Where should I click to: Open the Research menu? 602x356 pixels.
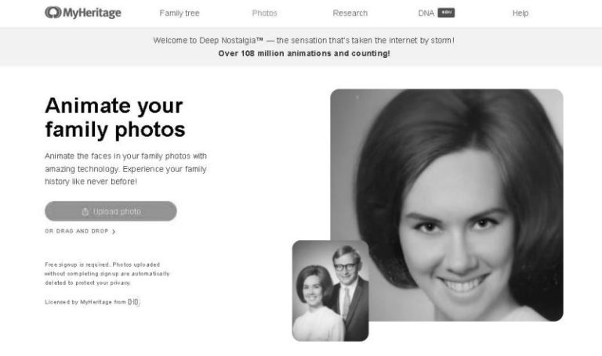(350, 13)
